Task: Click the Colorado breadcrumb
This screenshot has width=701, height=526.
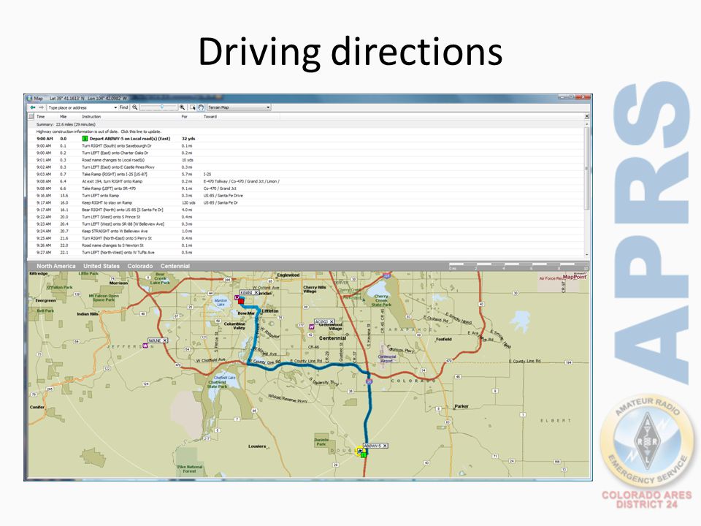Action: click(x=140, y=266)
